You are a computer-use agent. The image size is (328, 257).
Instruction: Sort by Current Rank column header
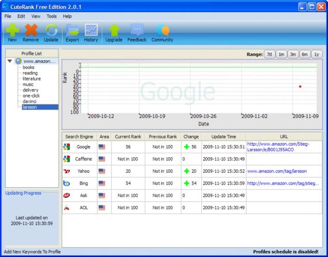click(128, 137)
